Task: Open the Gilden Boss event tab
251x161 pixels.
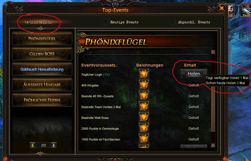Action: 42,54
